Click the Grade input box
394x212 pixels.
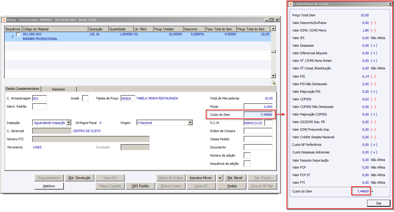pyautogui.click(x=85, y=99)
